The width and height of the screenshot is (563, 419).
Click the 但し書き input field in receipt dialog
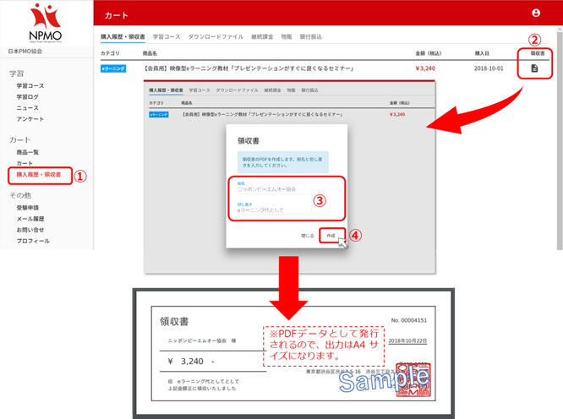(282, 209)
